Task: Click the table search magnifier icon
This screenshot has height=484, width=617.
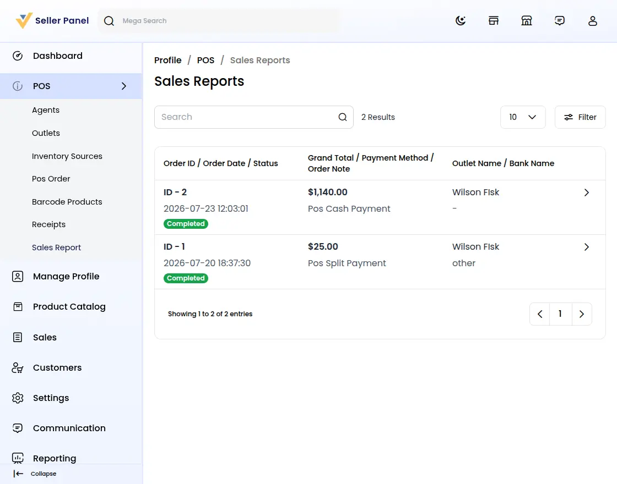Action: tap(343, 117)
